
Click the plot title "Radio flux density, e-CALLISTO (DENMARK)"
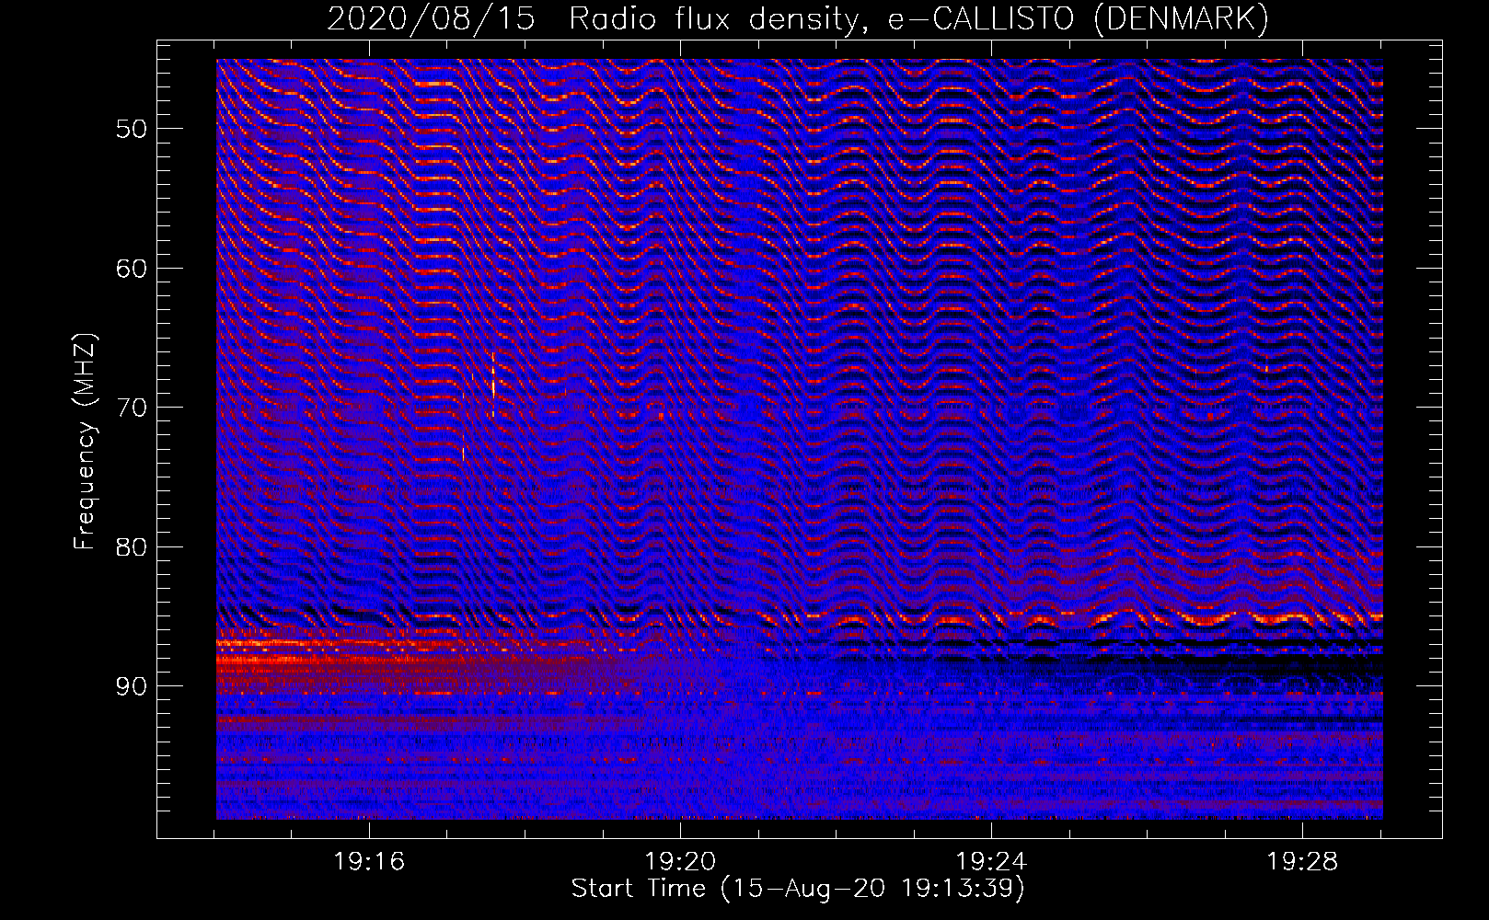(918, 18)
